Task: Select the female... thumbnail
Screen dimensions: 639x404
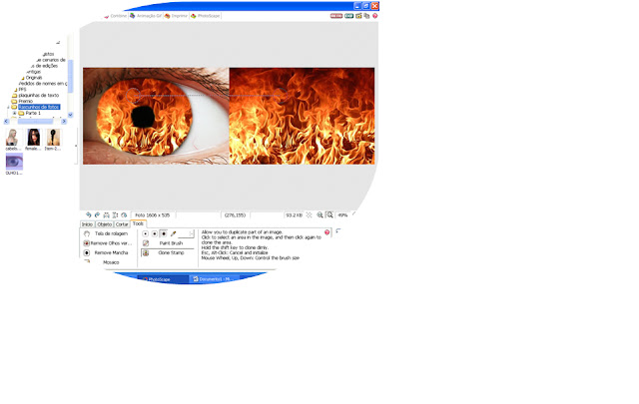Action: [x=33, y=138]
